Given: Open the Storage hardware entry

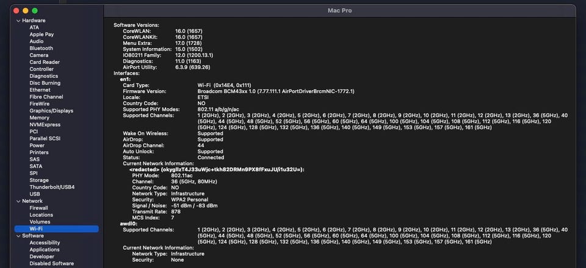Looking at the screenshot, I should tap(39, 180).
